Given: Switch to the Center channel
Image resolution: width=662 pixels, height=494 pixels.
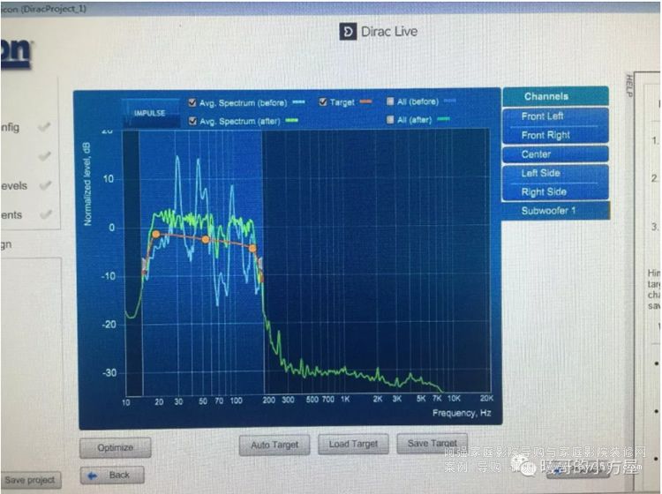Looking at the screenshot, I should coord(554,154).
